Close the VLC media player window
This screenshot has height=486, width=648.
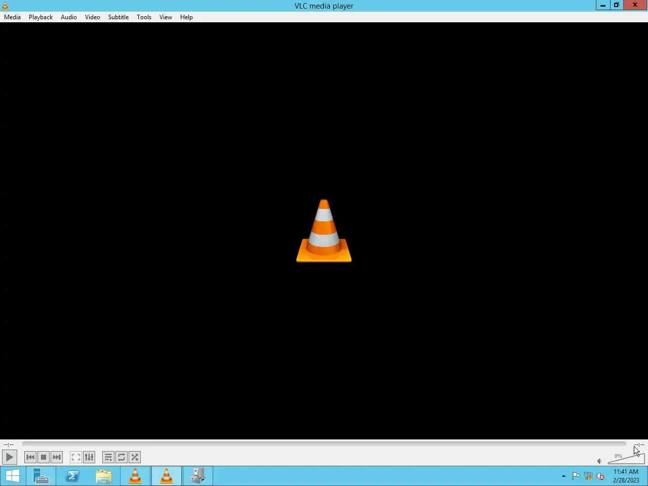coord(635,5)
